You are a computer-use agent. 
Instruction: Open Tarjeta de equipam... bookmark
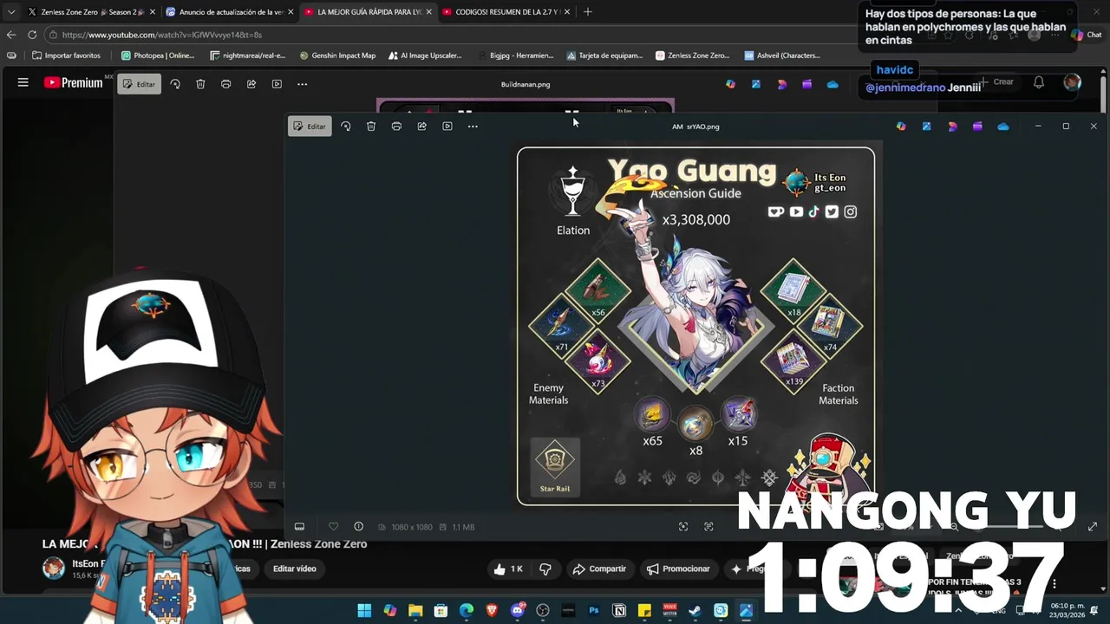click(x=605, y=55)
